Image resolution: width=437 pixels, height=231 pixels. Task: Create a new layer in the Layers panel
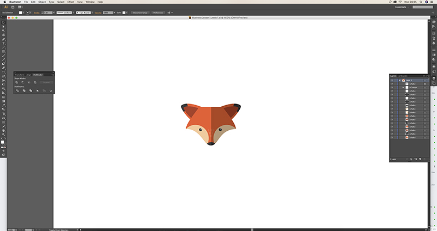tap(421, 159)
